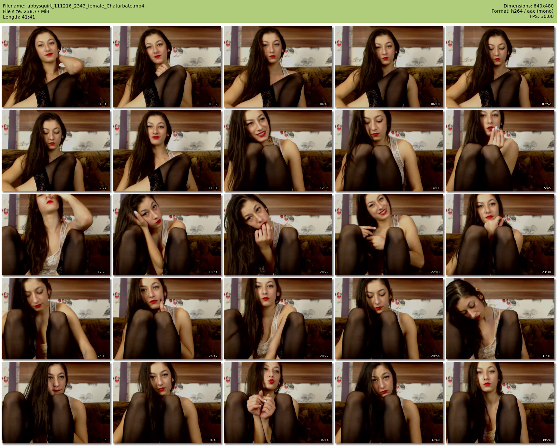Select the thumbnail stamped 23:38
Screen dimensions: 557x446
500,235
